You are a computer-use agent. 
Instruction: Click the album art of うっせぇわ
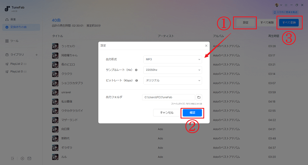55,46
